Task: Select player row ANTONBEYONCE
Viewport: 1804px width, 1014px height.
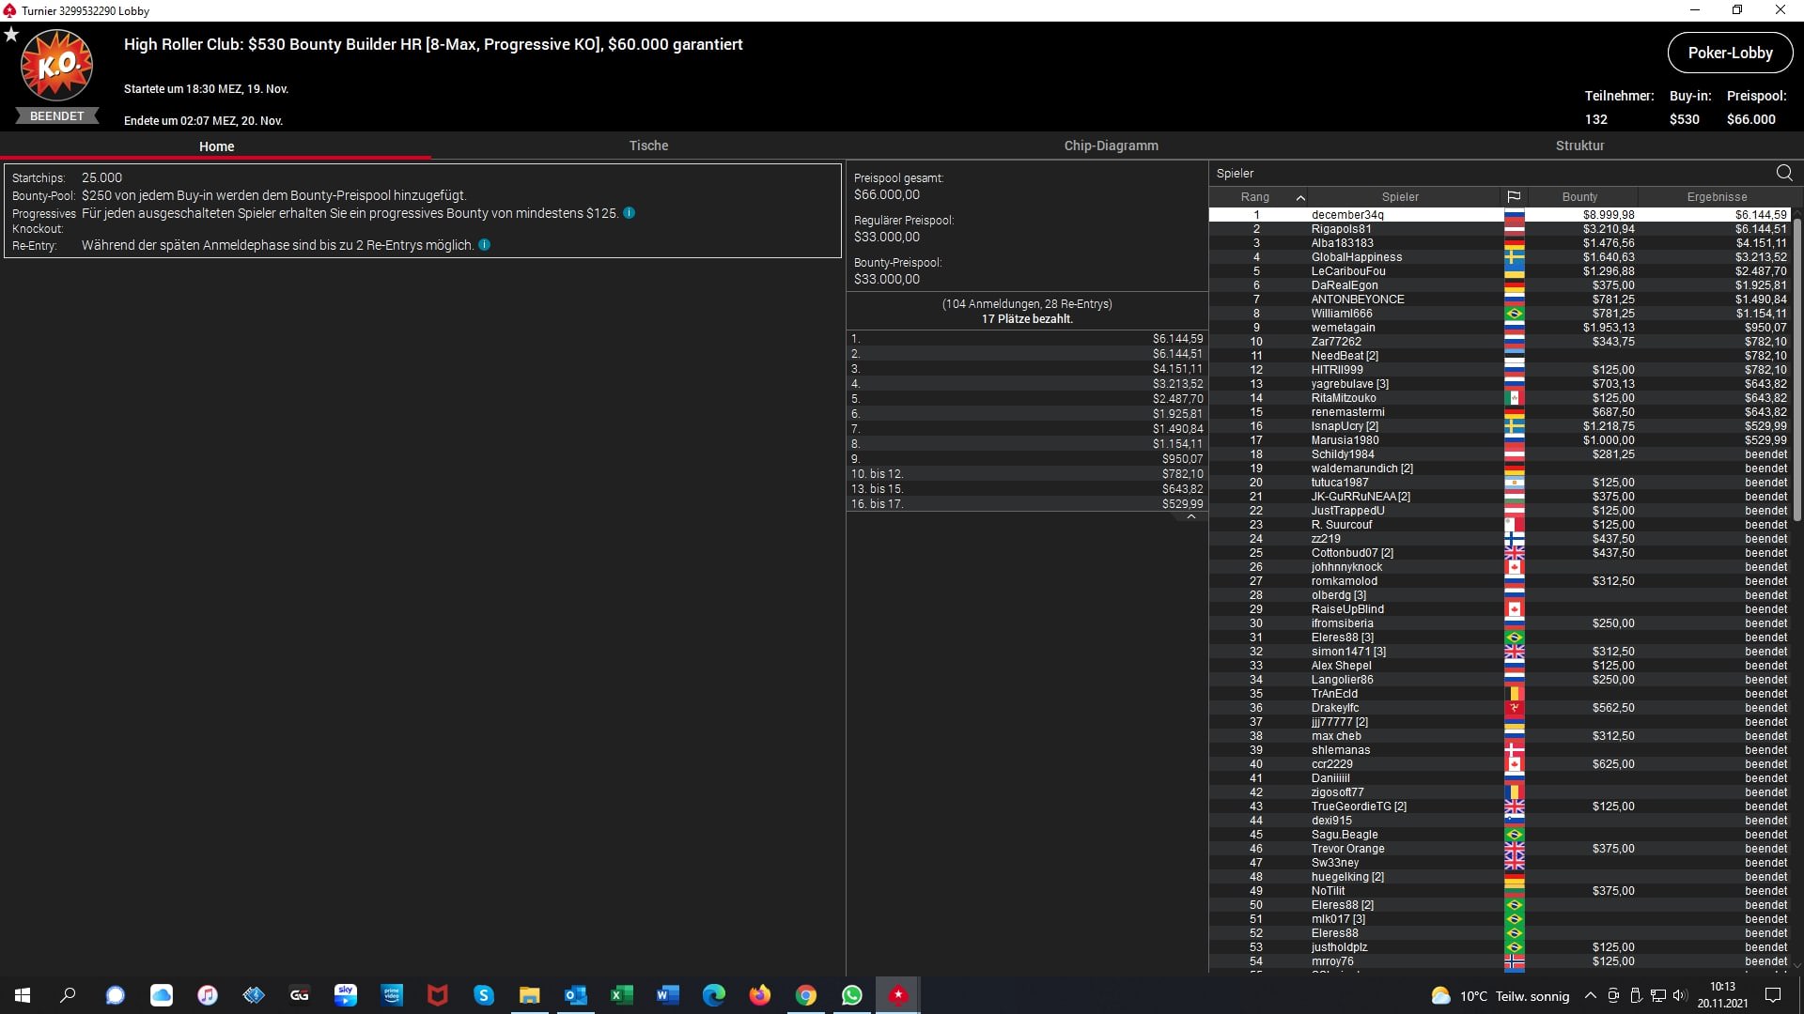Action: [x=1501, y=300]
